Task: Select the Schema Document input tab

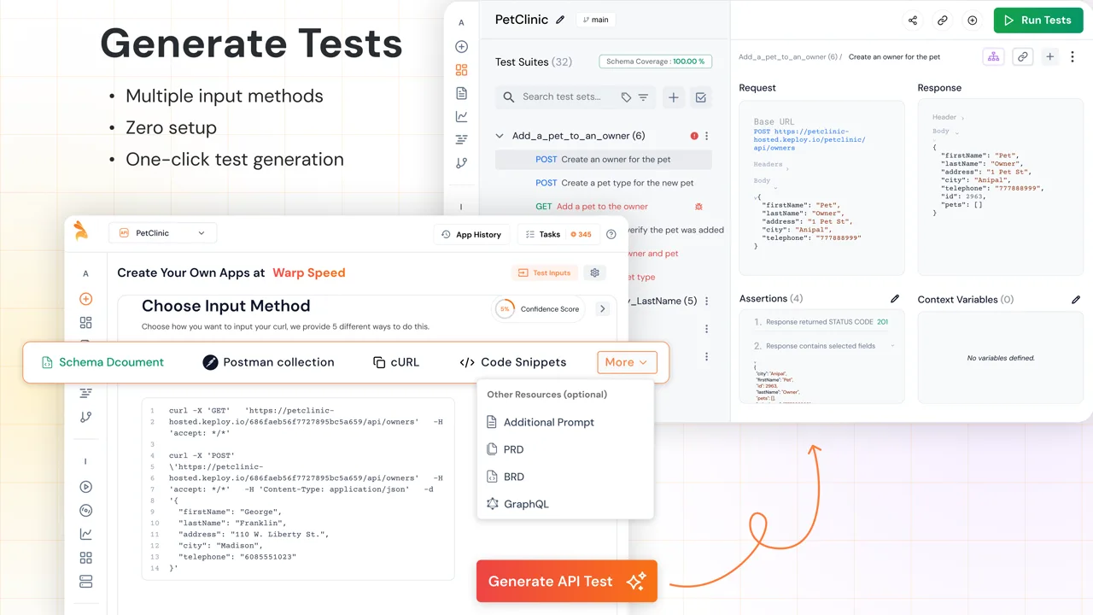Action: pos(102,362)
